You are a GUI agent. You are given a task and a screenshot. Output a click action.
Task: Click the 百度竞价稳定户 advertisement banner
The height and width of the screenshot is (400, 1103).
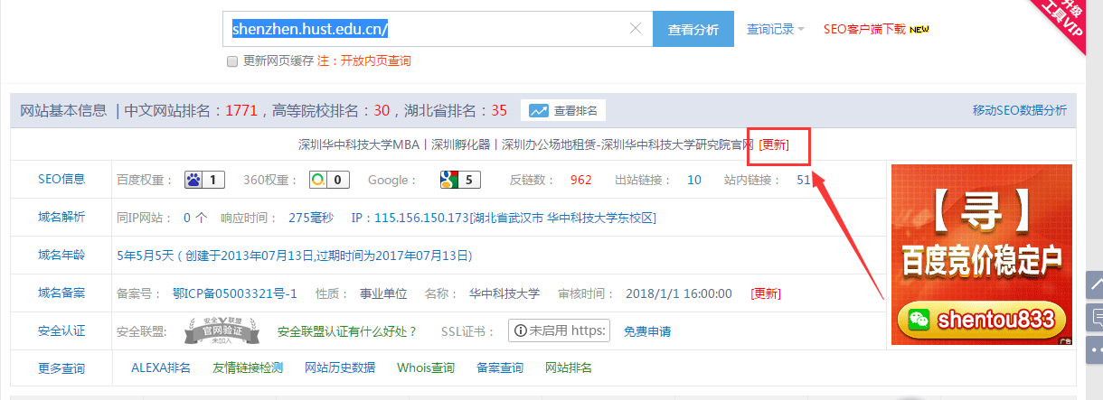pos(981,255)
